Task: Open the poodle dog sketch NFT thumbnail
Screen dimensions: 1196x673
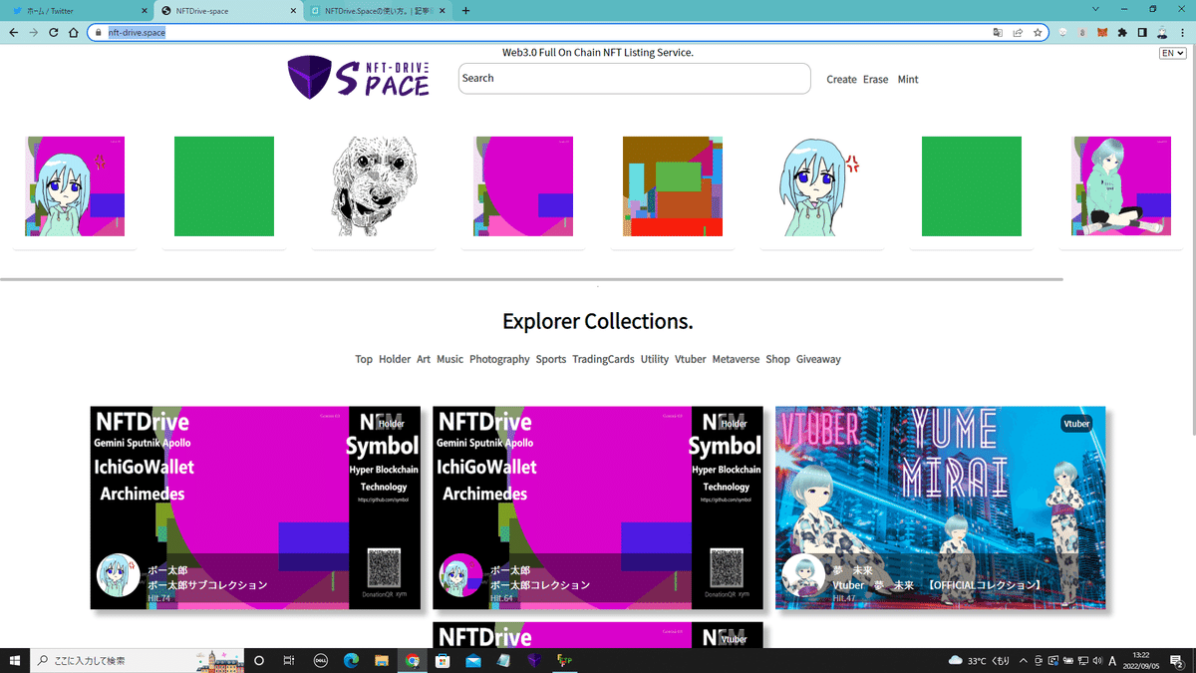Action: pyautogui.click(x=374, y=186)
